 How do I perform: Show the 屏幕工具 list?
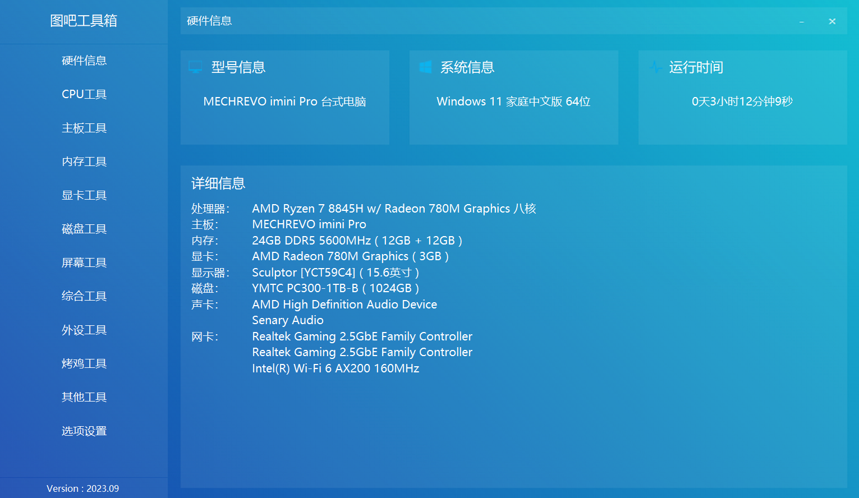click(84, 262)
